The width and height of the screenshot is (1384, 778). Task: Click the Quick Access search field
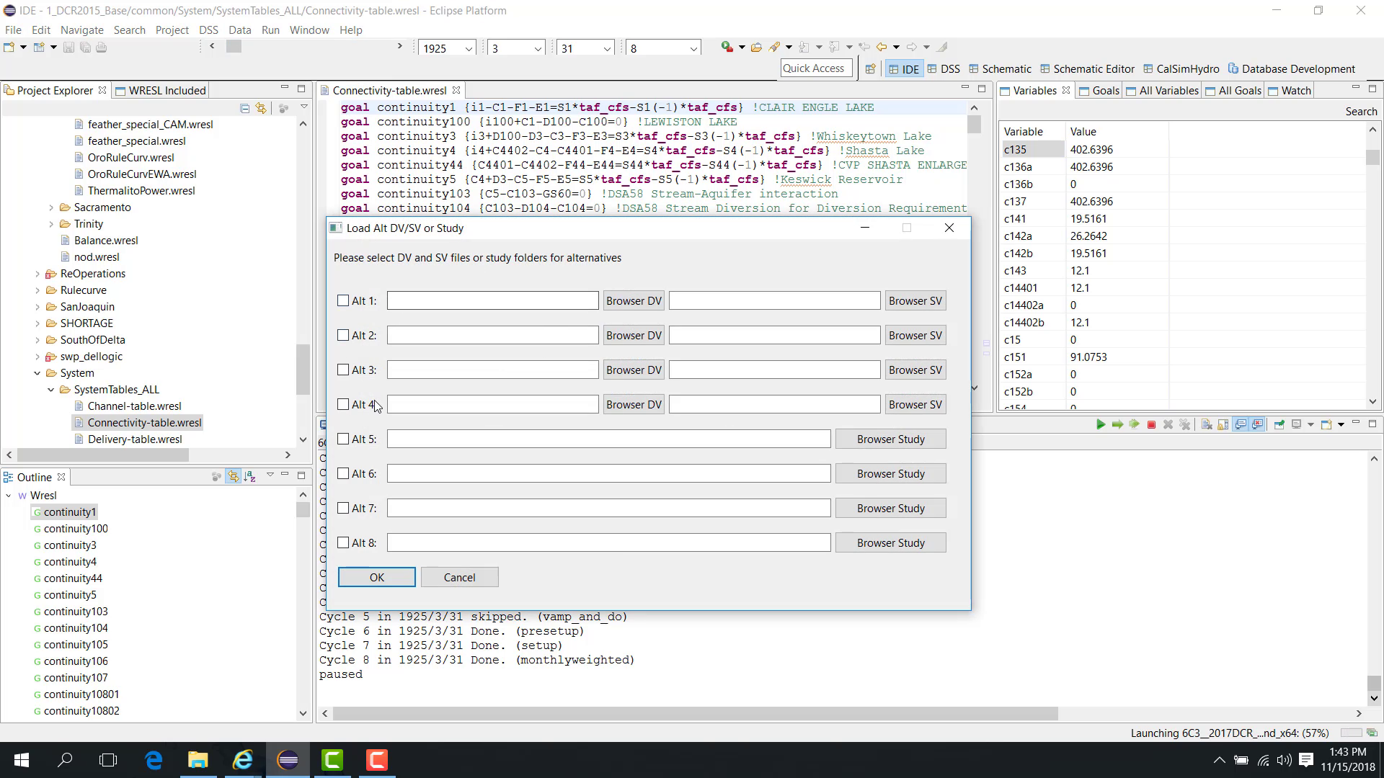pos(817,68)
